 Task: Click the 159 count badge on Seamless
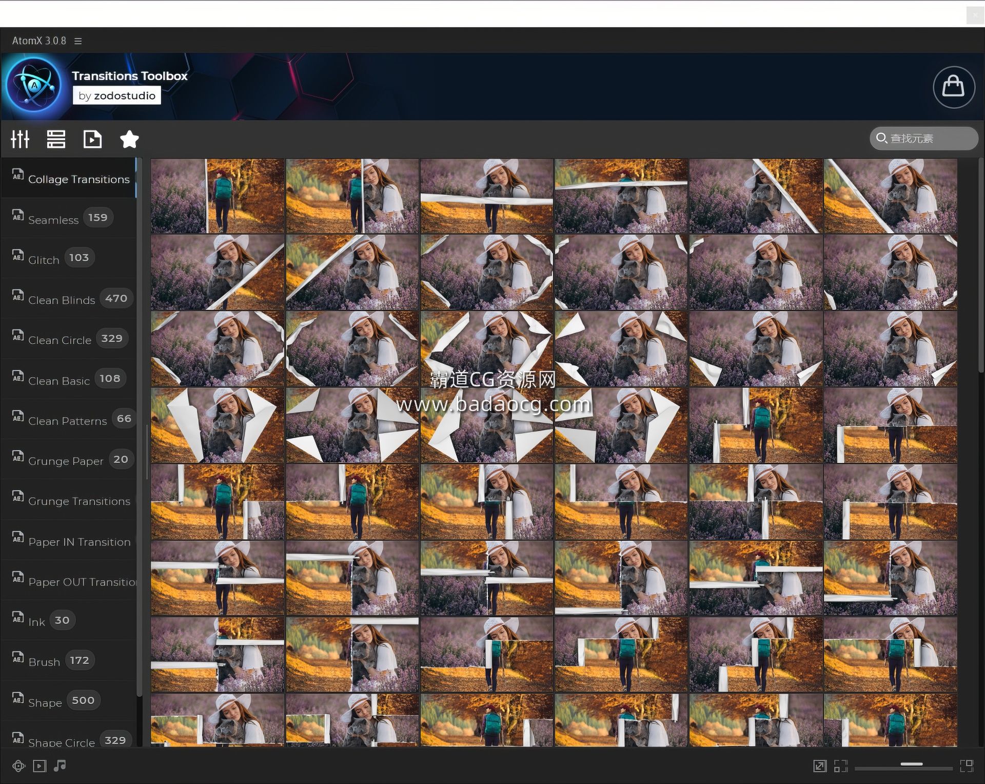(x=98, y=218)
